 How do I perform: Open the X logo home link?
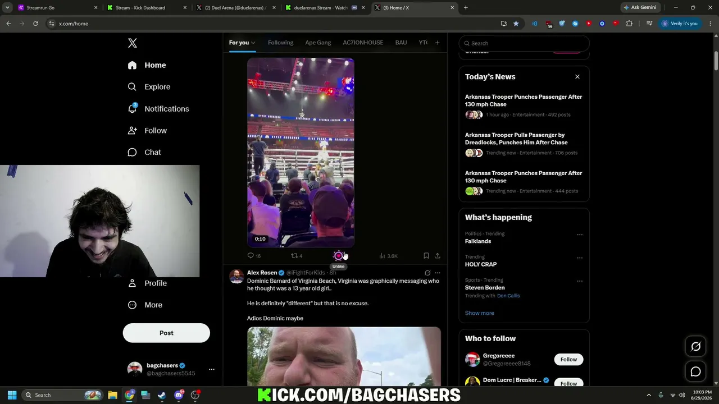[132, 43]
